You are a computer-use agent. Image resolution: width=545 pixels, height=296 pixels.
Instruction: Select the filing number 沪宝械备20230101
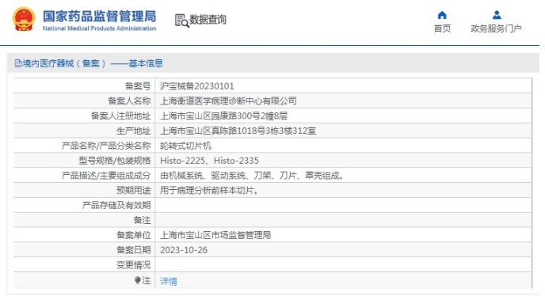[x=196, y=86]
